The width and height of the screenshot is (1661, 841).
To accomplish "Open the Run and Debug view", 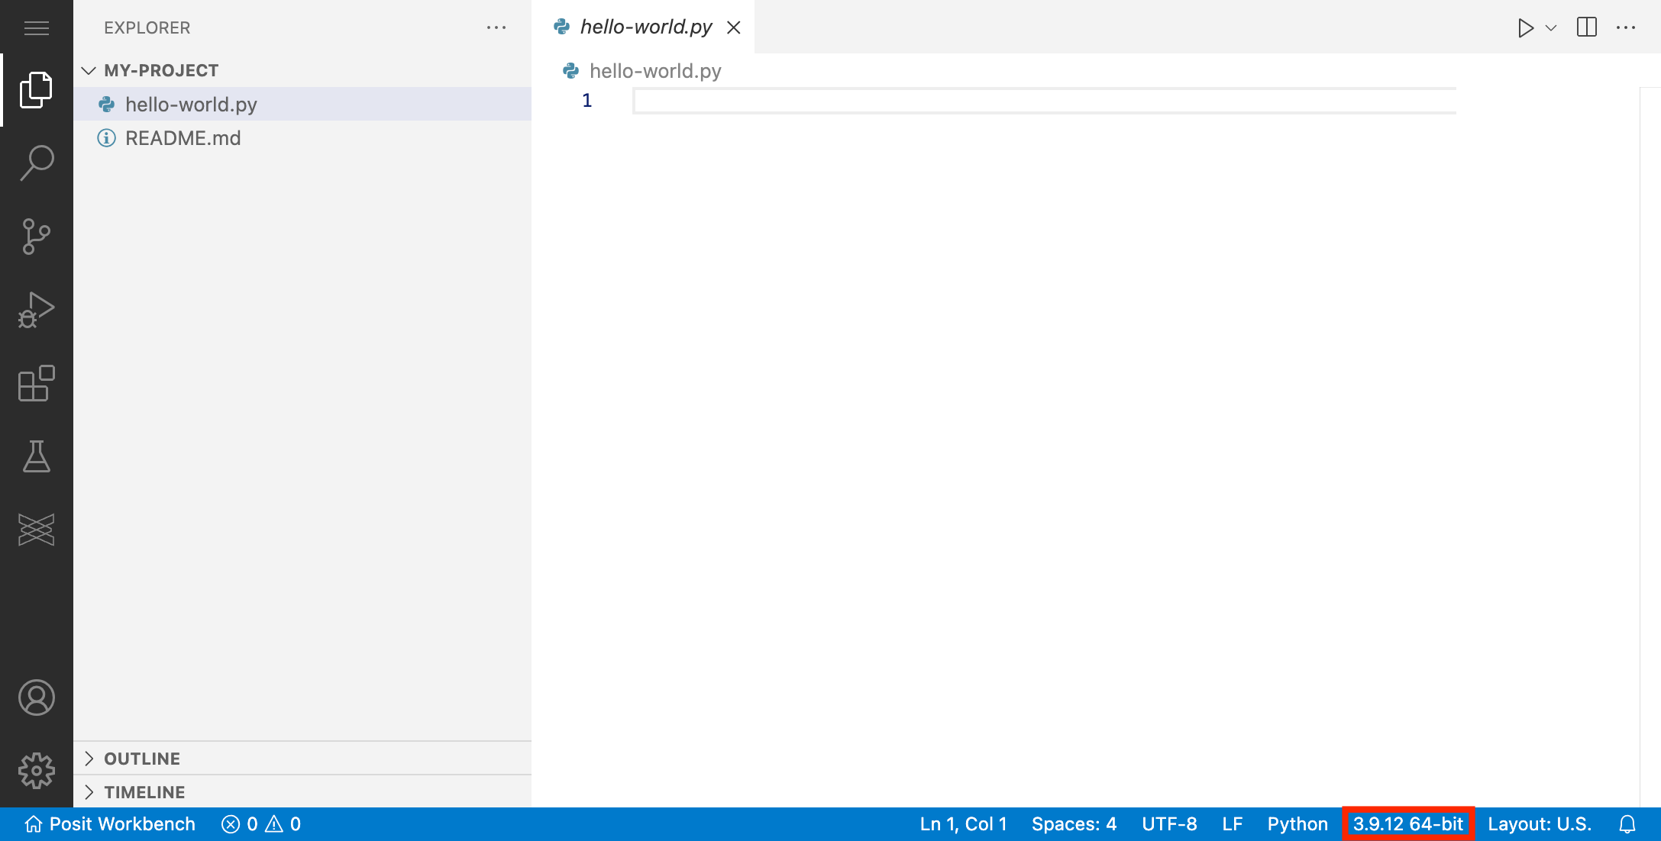I will click(36, 309).
